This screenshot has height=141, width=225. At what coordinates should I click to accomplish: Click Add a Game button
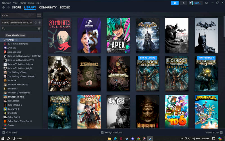[x=10, y=132]
